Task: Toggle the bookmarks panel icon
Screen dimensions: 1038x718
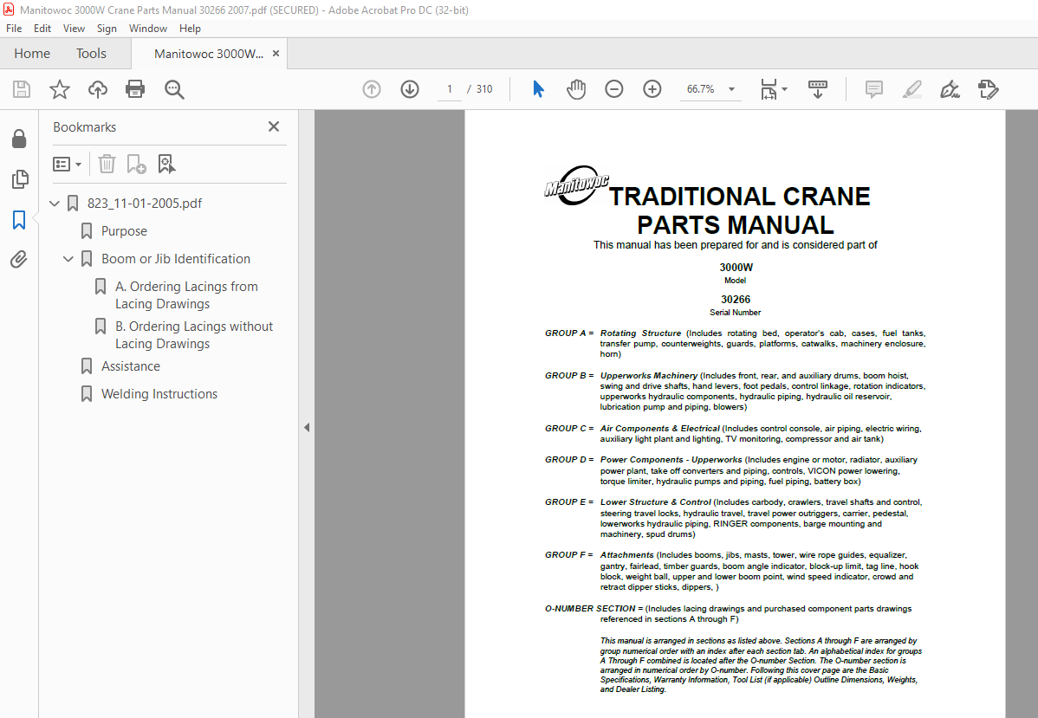Action: tap(19, 220)
